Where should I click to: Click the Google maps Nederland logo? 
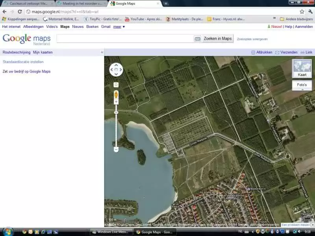coord(26,39)
